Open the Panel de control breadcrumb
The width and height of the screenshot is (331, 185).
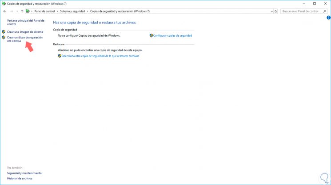(44, 12)
